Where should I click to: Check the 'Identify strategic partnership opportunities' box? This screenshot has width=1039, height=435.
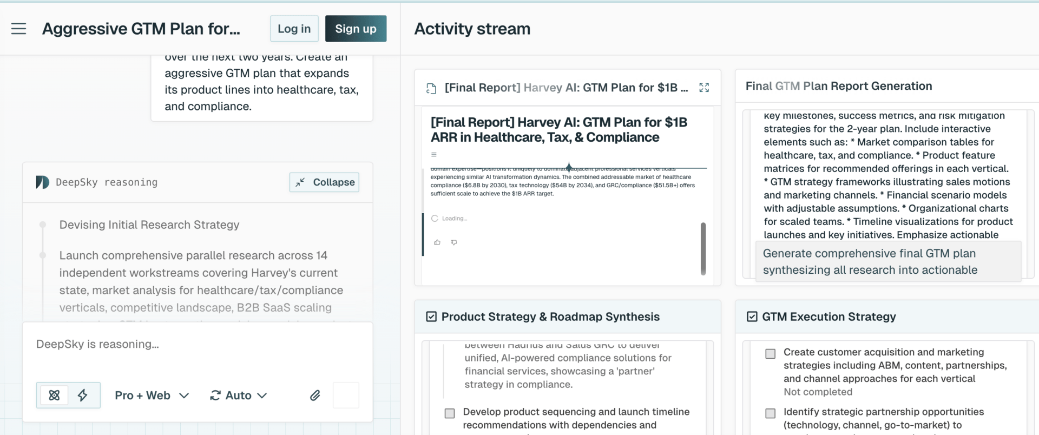tap(771, 413)
